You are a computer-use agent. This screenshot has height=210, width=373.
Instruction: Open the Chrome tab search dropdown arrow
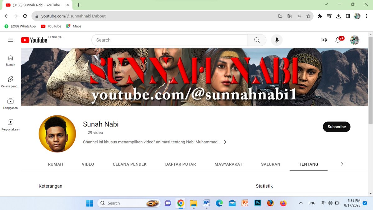click(326, 4)
